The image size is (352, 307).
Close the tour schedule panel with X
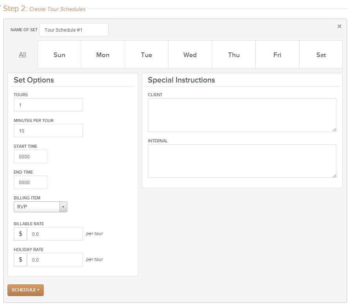click(339, 26)
